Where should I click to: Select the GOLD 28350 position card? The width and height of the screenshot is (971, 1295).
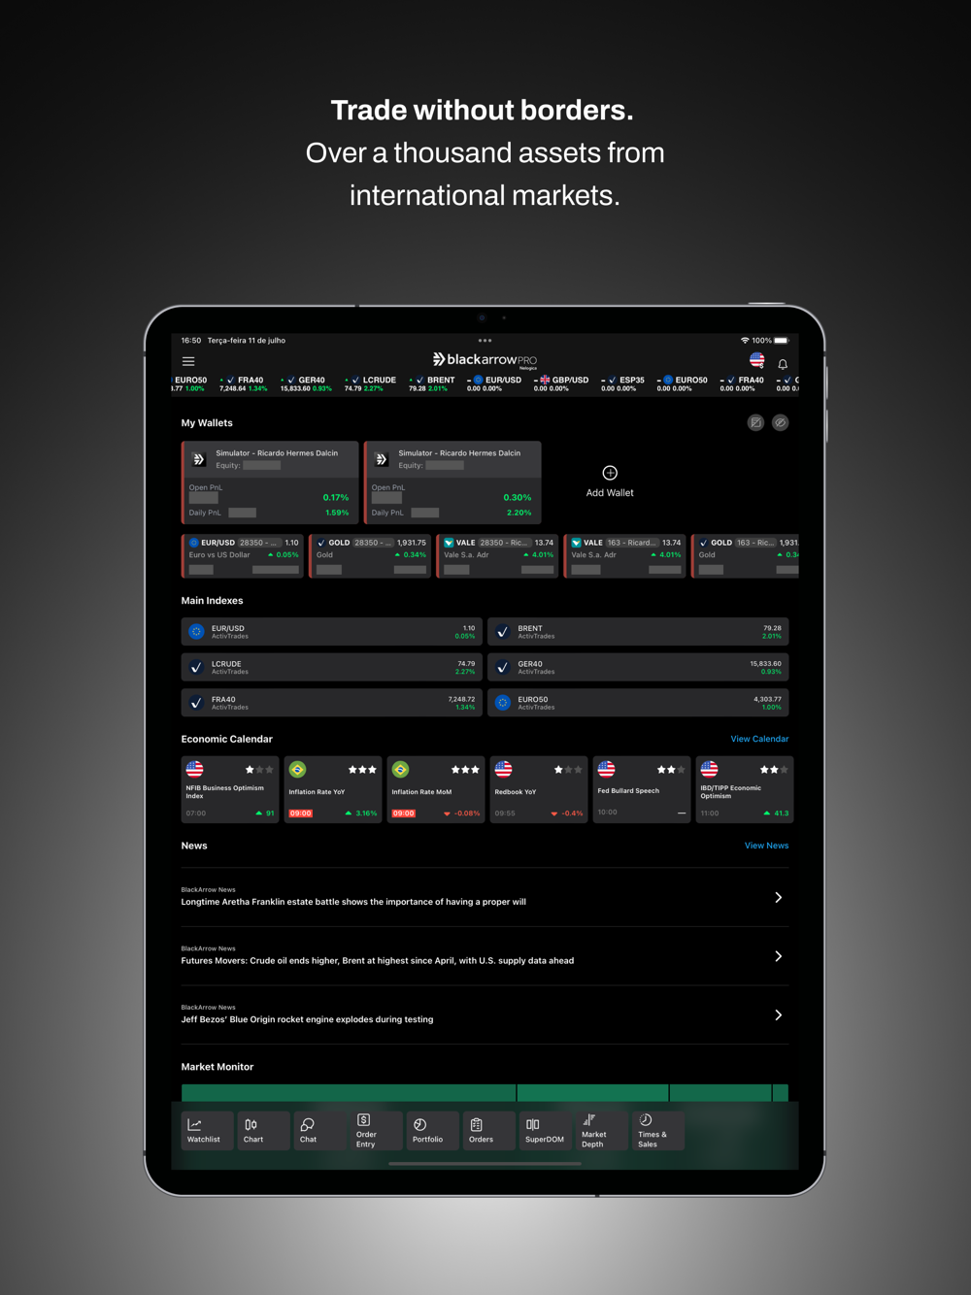(370, 556)
